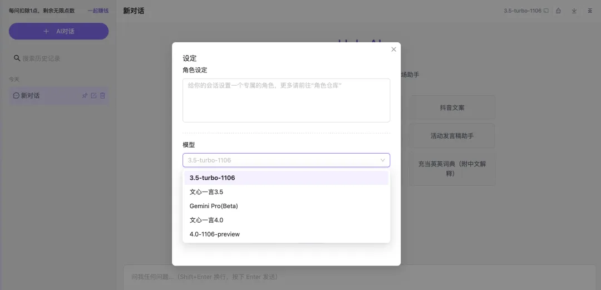This screenshot has height=290, width=601.
Task: Close the 设定 dialog with the X icon
Action: [x=393, y=50]
